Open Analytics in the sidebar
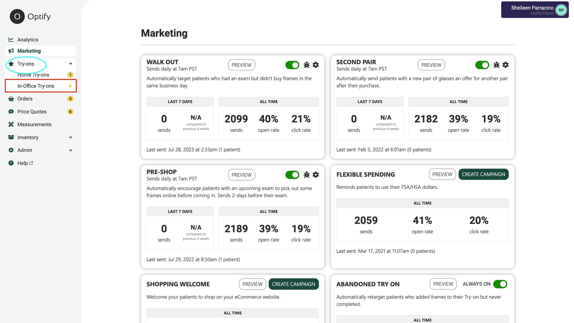The height and width of the screenshot is (323, 574). pos(28,40)
